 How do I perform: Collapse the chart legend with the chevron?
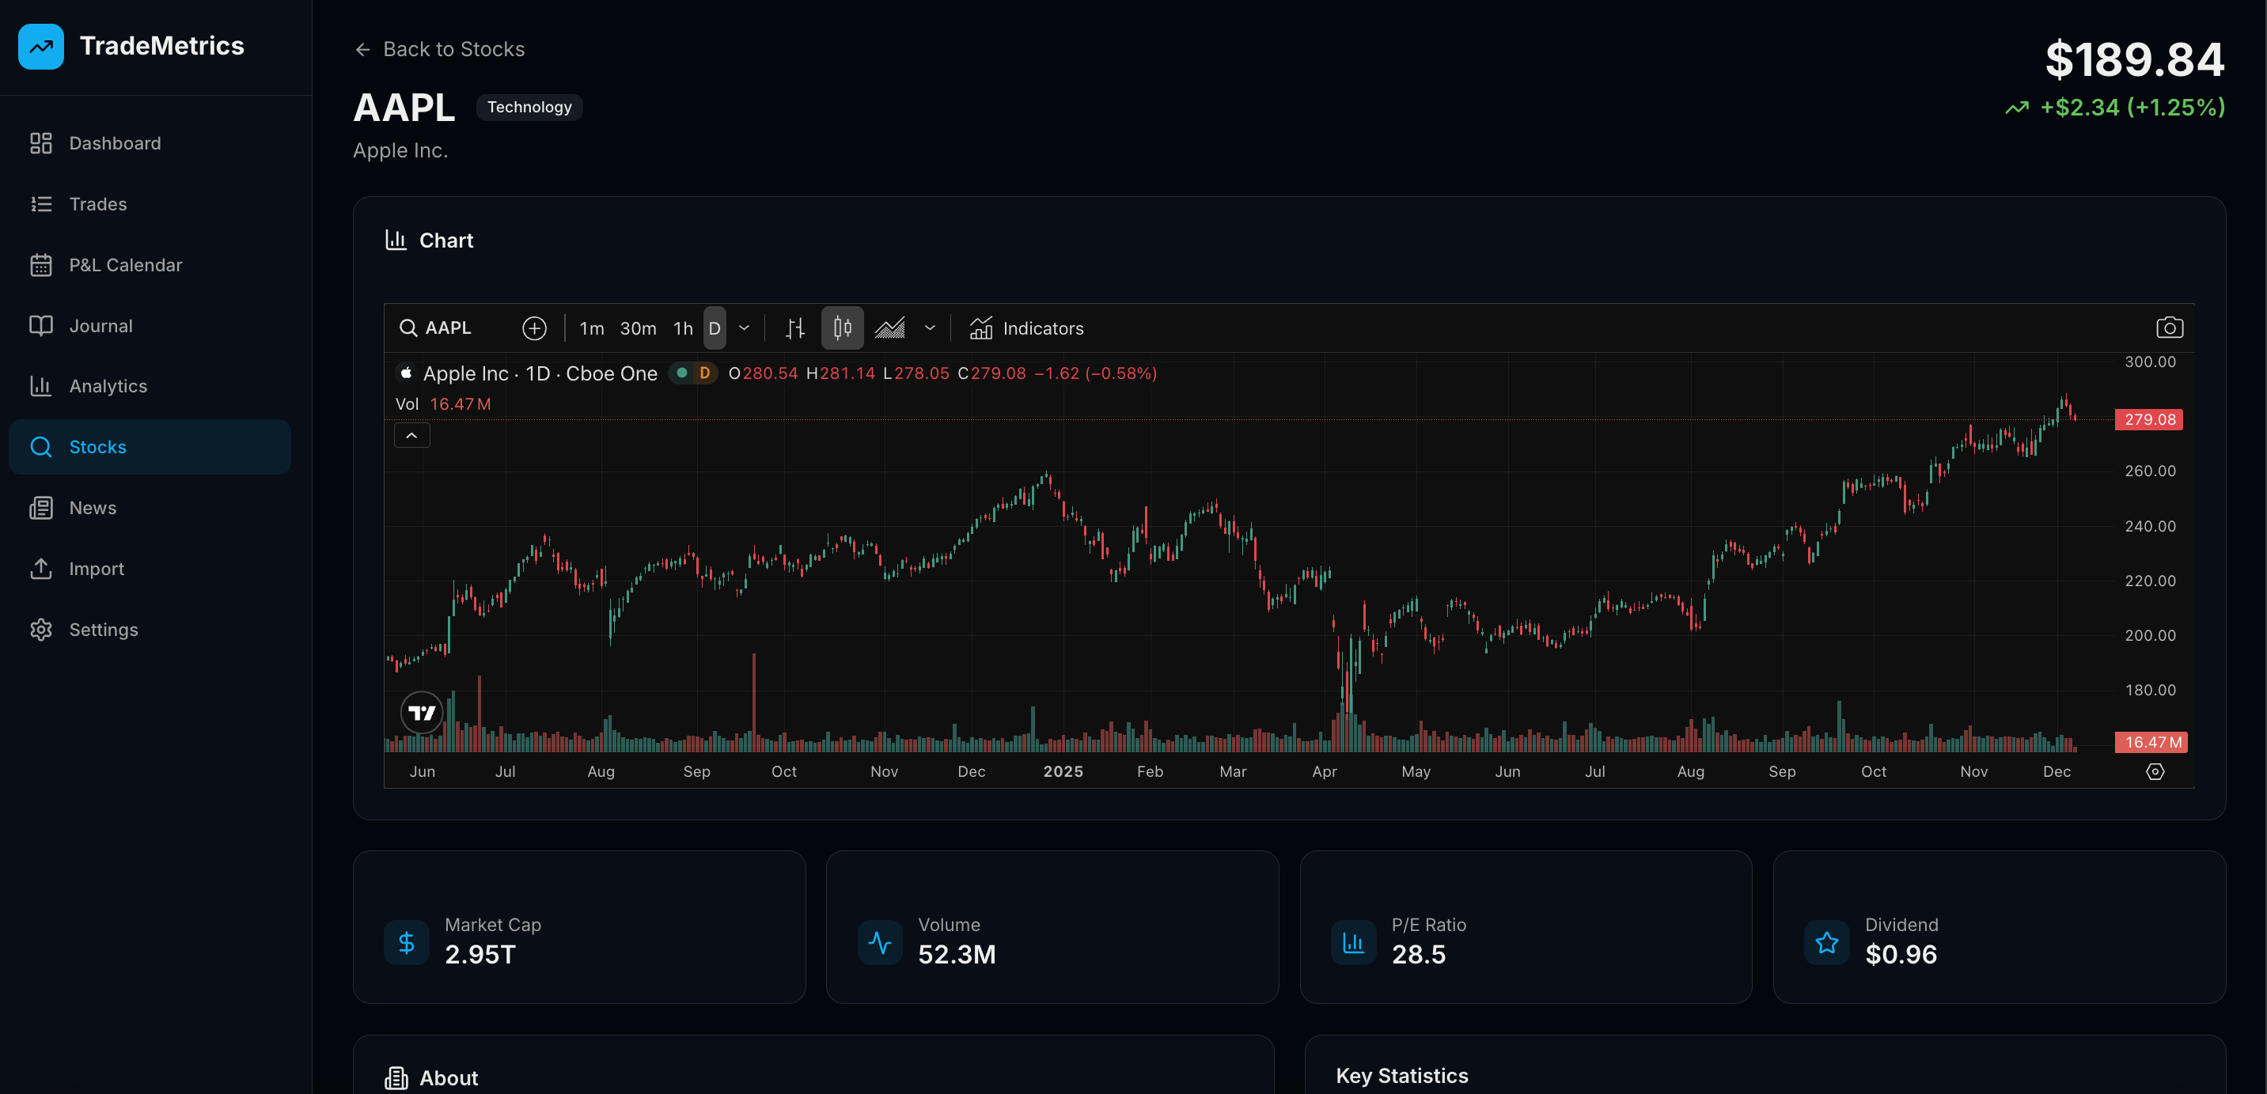coord(411,435)
